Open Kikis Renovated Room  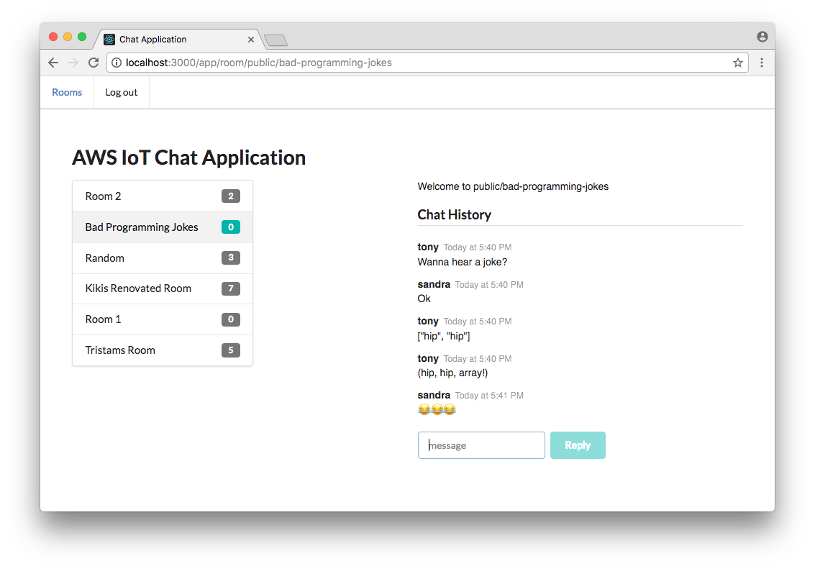(163, 288)
